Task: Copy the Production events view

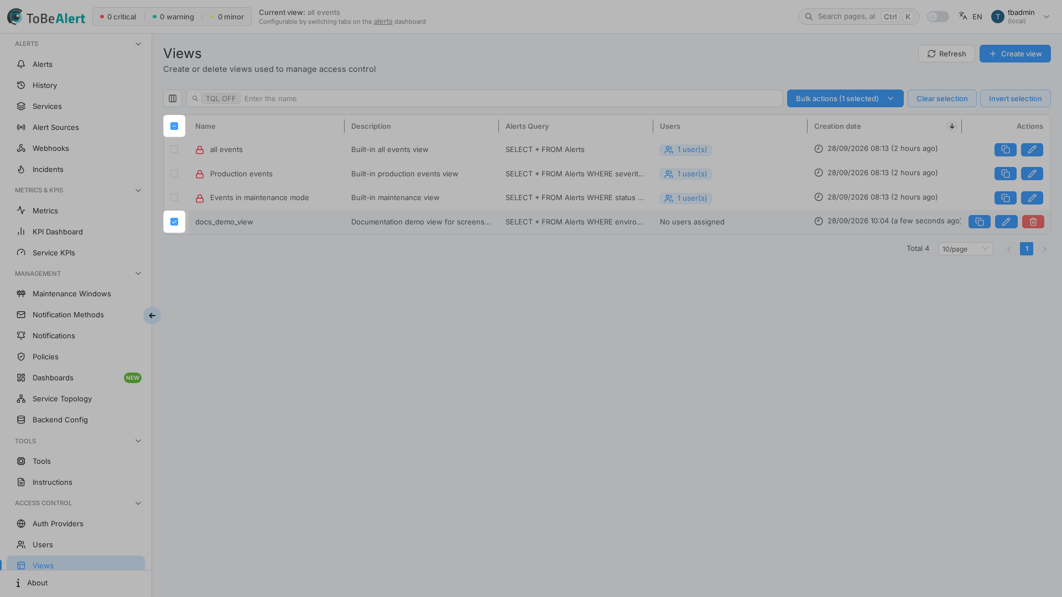Action: [1006, 174]
